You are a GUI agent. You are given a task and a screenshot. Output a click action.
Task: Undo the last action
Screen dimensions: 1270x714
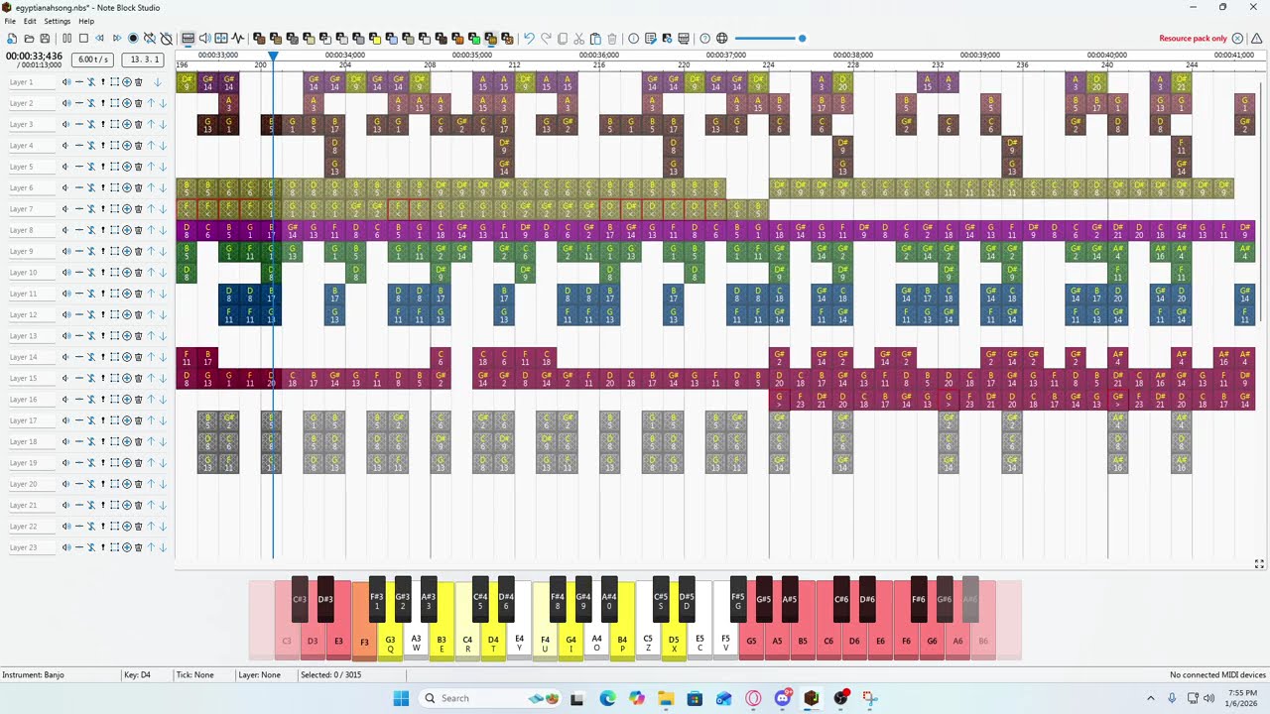(x=529, y=39)
